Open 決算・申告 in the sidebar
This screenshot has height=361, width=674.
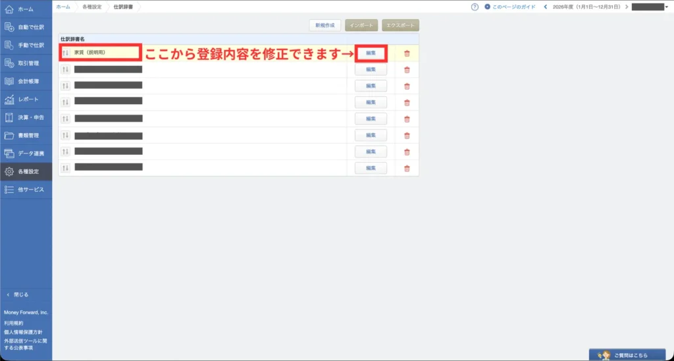coord(26,117)
